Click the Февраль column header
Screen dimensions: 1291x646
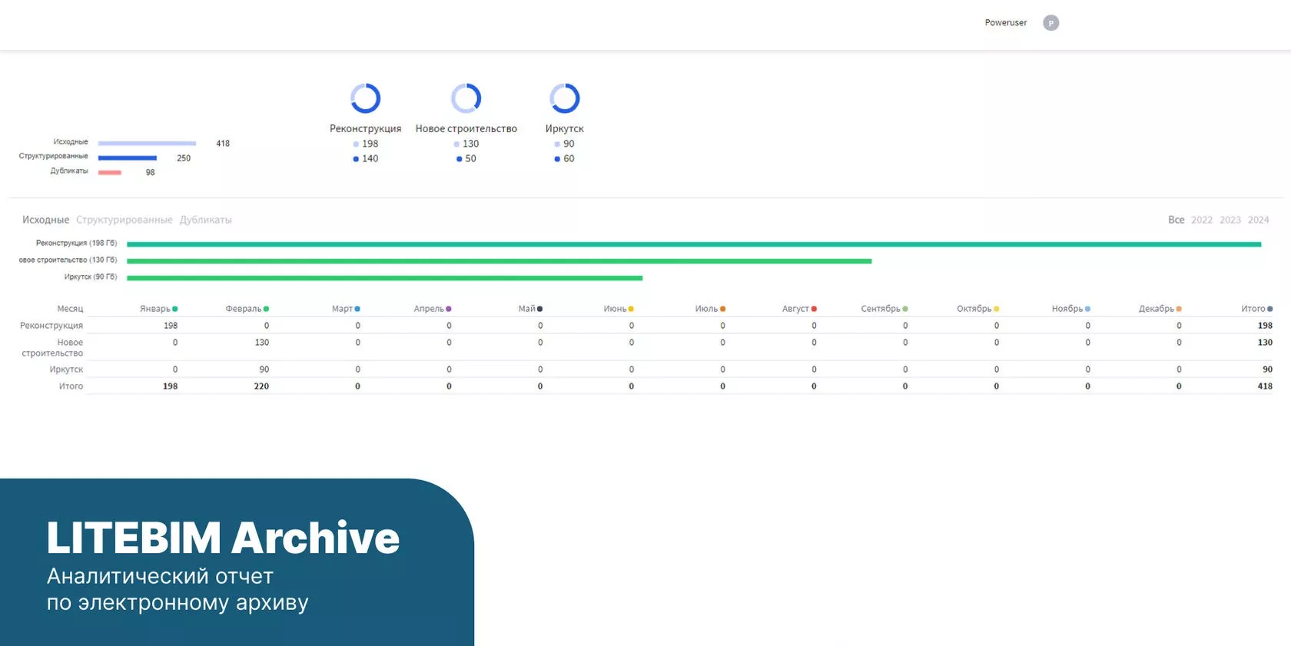click(243, 309)
